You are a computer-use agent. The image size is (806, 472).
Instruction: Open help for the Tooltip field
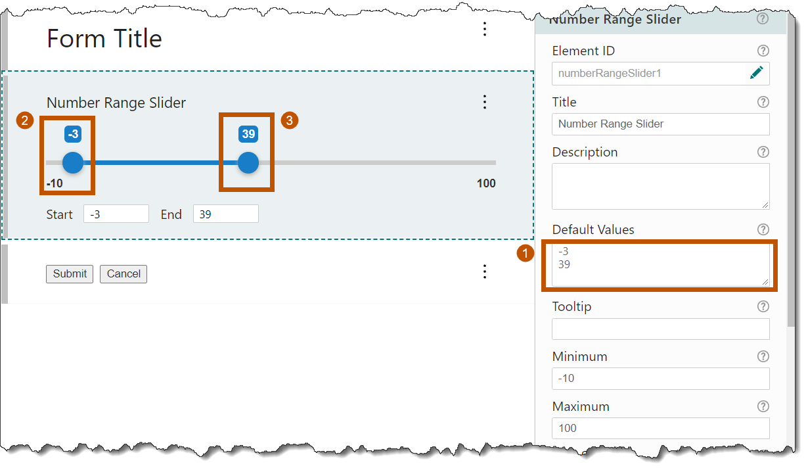tap(763, 306)
